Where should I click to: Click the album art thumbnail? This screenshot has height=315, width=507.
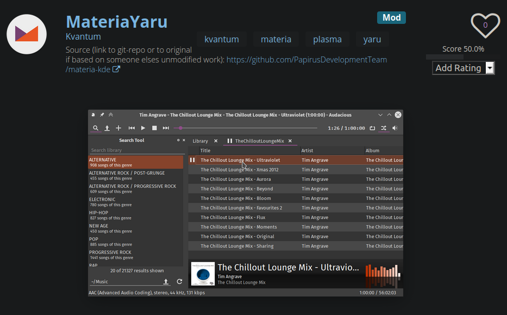coord(203,274)
